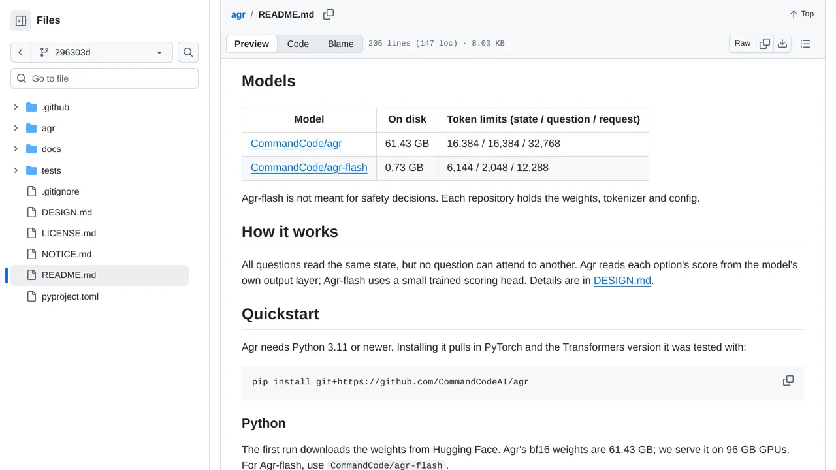836x470 pixels.
Task: Open the CommandCode/agr-flash model link
Action: pos(309,168)
